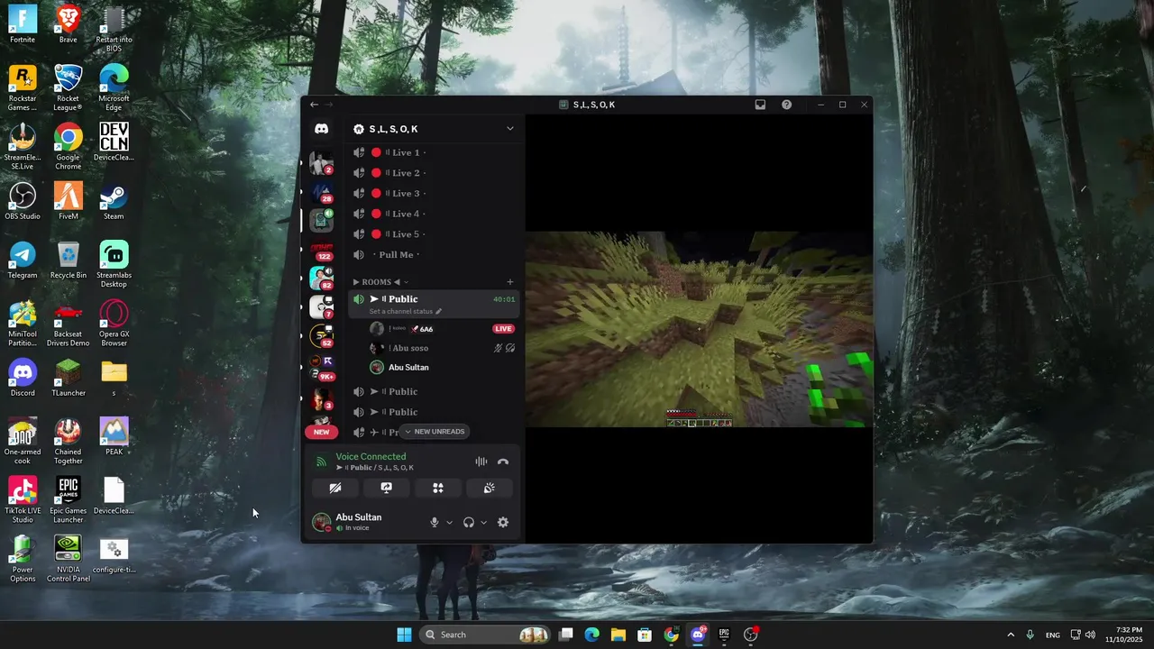Open the server with the 28 badge

321,192
